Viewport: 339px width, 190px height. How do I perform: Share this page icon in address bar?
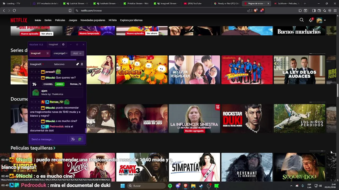pos(249,11)
